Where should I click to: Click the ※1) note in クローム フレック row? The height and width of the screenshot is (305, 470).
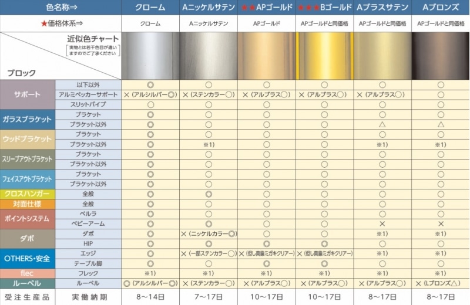(150, 273)
